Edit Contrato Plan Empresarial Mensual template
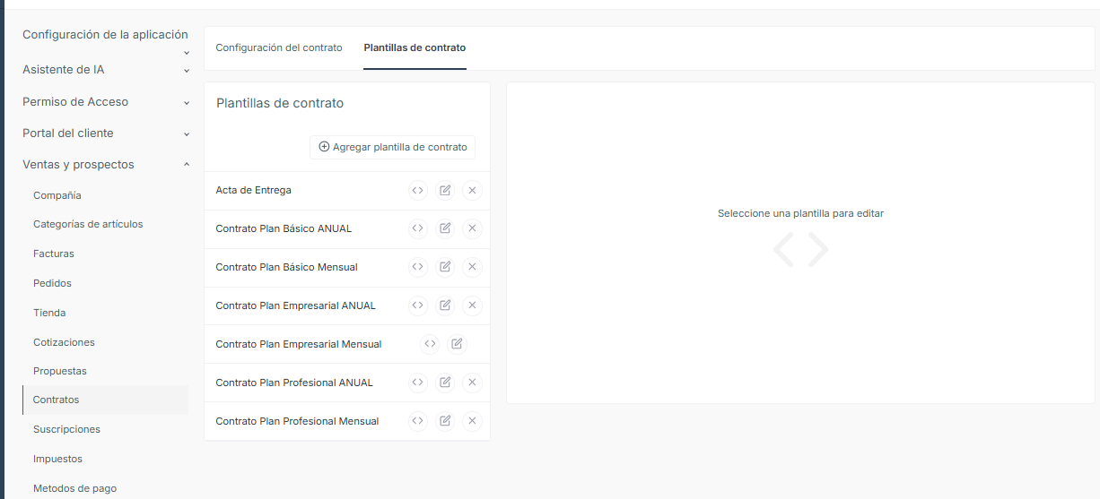 click(x=457, y=344)
